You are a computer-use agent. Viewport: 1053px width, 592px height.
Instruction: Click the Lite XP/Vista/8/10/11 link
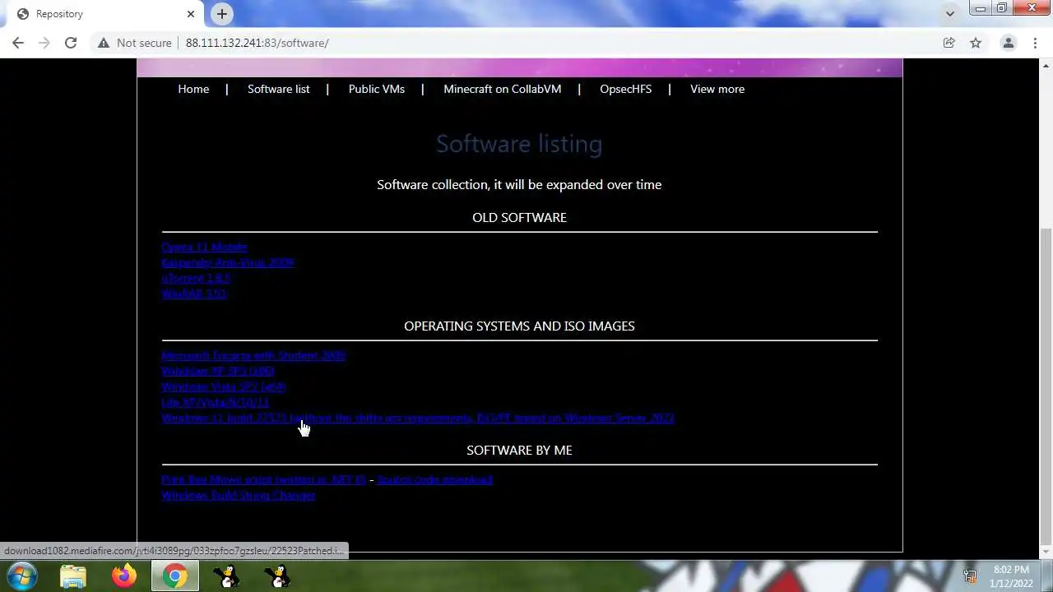pos(216,402)
